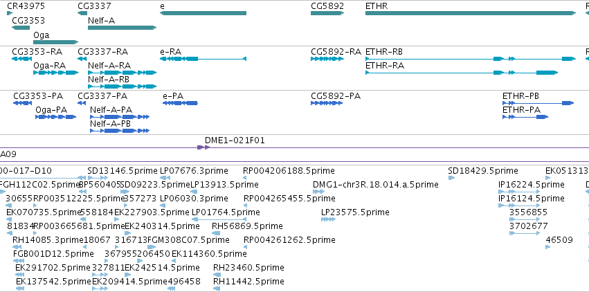The width and height of the screenshot is (589, 292).
Task: Click the CG3353 gene arrow
Action: tap(21, 28)
